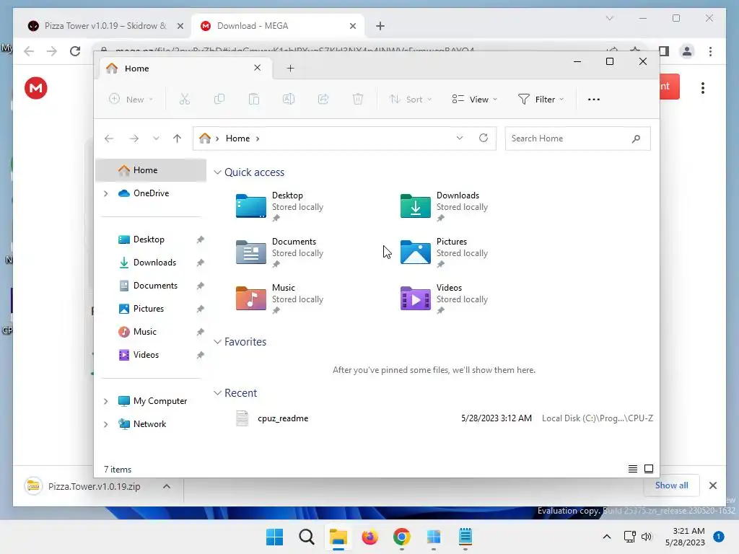Collapse the Quick access section

tap(217, 172)
